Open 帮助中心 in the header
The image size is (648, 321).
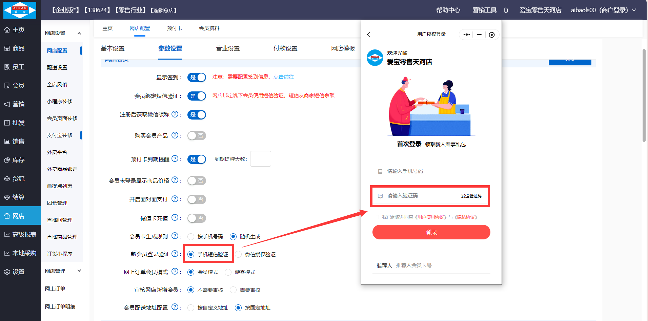tap(448, 10)
